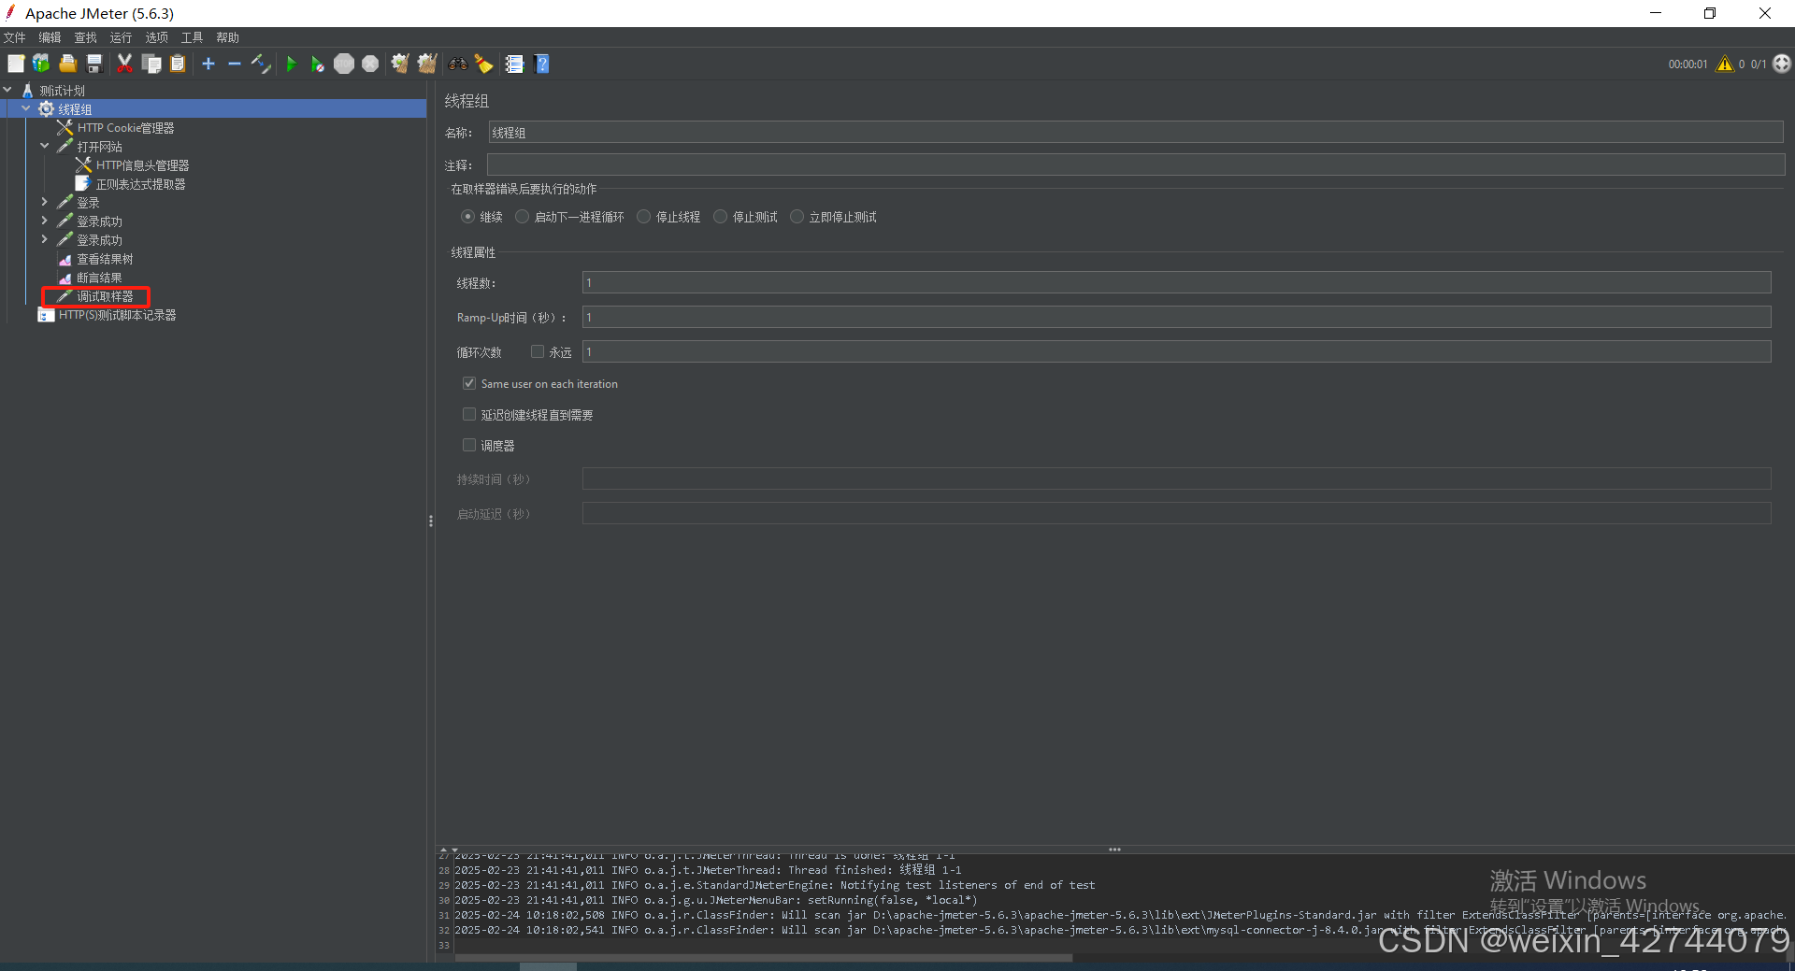Open Search with binoculars icon

click(x=458, y=64)
